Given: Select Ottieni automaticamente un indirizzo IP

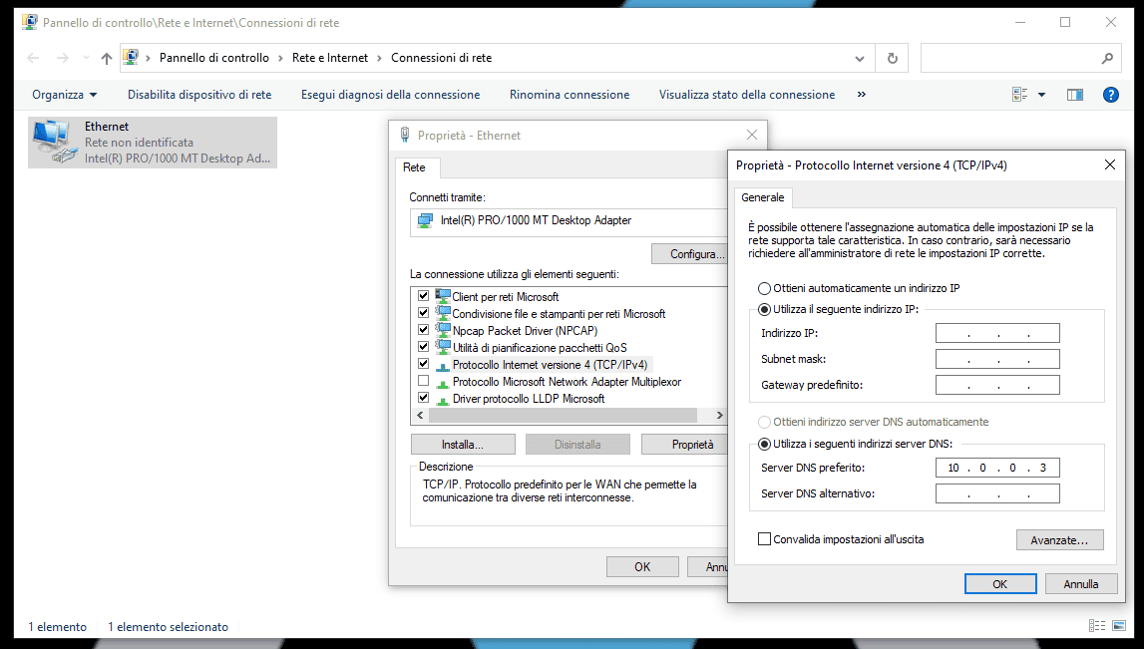Looking at the screenshot, I should 765,288.
